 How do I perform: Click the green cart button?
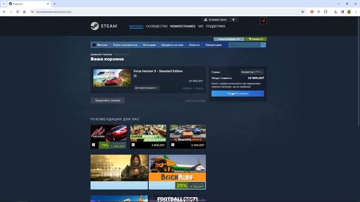point(256,39)
